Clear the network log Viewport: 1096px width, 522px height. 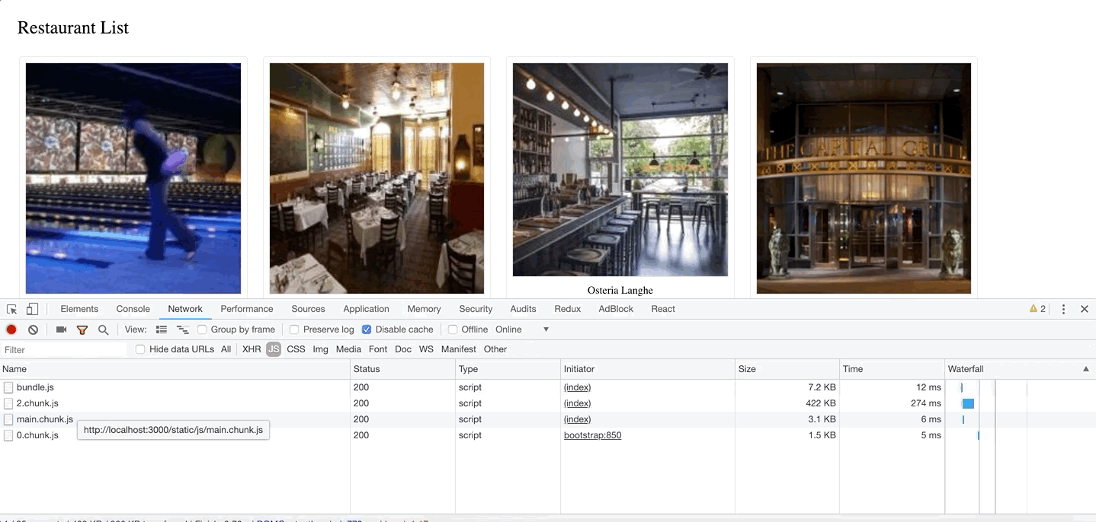(33, 329)
